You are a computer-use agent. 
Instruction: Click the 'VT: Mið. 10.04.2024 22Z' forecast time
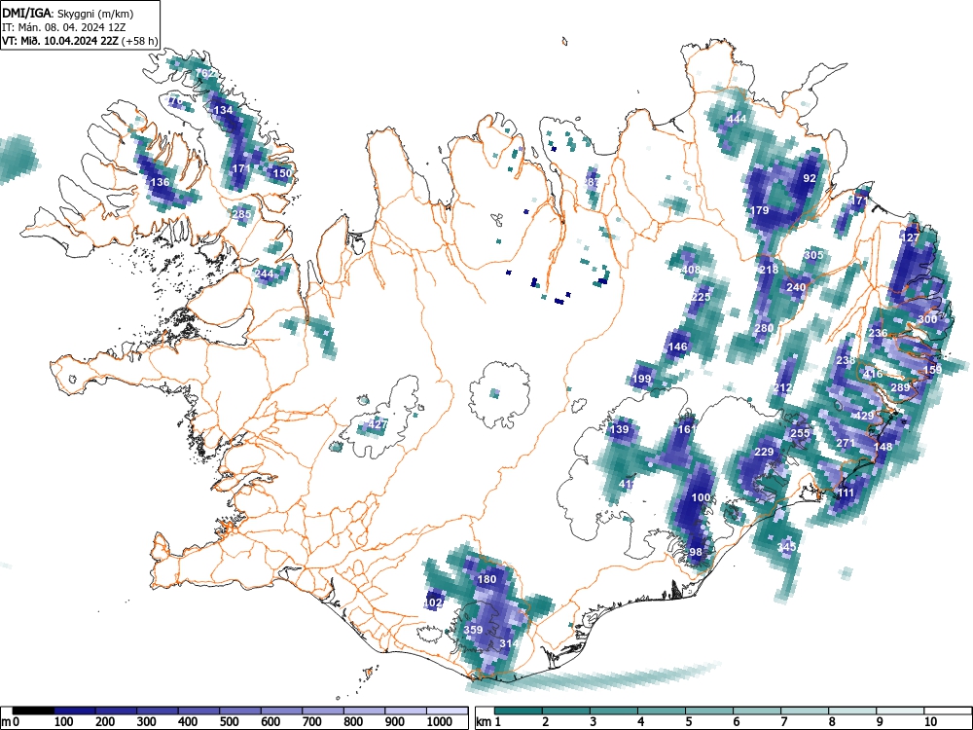pyautogui.click(x=60, y=41)
